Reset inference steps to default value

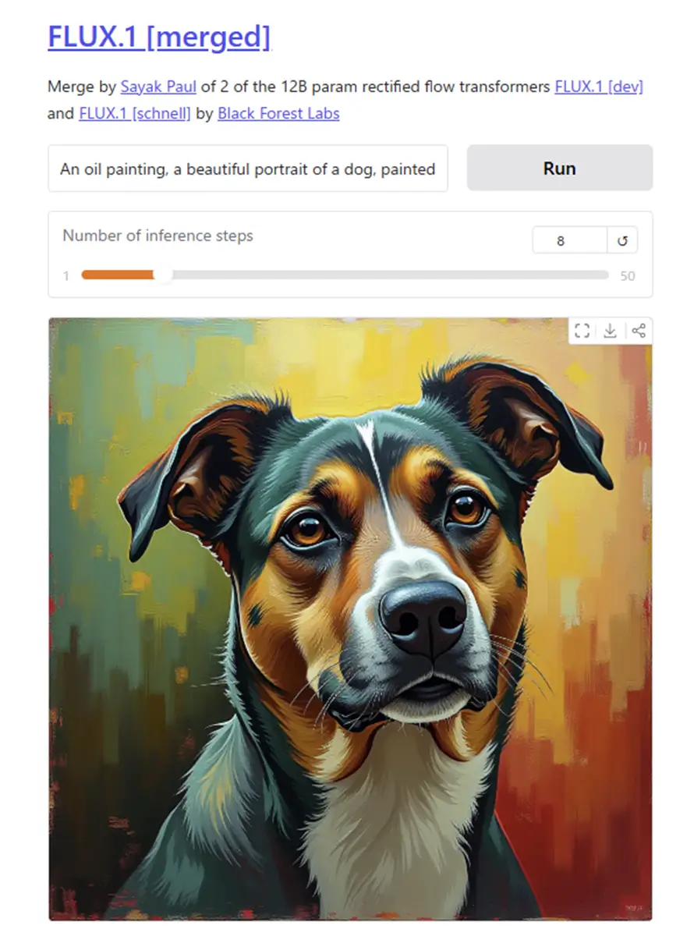[622, 241]
